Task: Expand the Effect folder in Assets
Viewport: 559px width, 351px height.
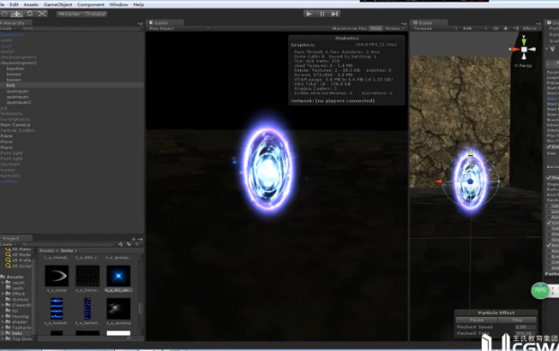Action: [4, 294]
